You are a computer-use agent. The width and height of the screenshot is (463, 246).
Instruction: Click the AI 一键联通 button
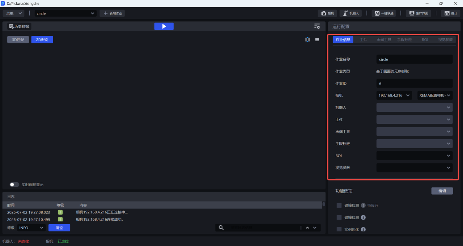(383, 13)
